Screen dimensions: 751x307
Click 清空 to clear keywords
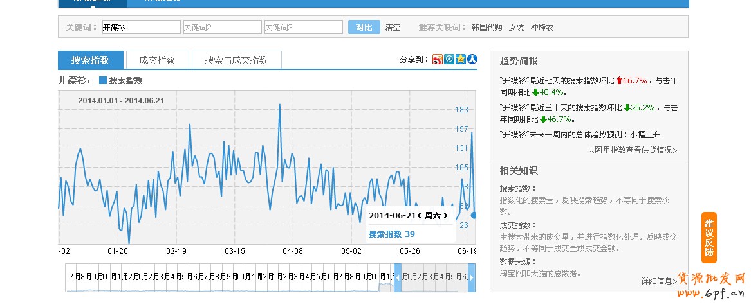[x=393, y=28]
